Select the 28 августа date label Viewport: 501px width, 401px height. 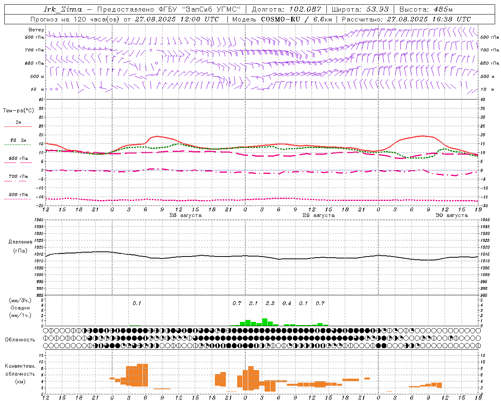(186, 215)
